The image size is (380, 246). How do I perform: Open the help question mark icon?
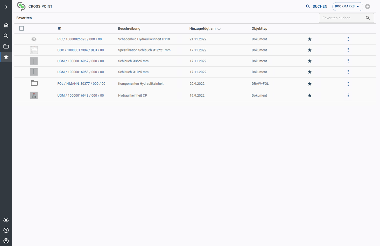6,230
